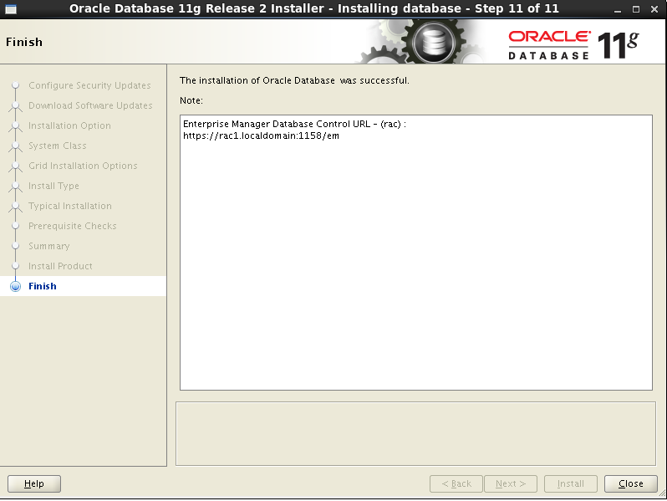Click the Finish page heading
This screenshot has width=667, height=501.
(24, 42)
